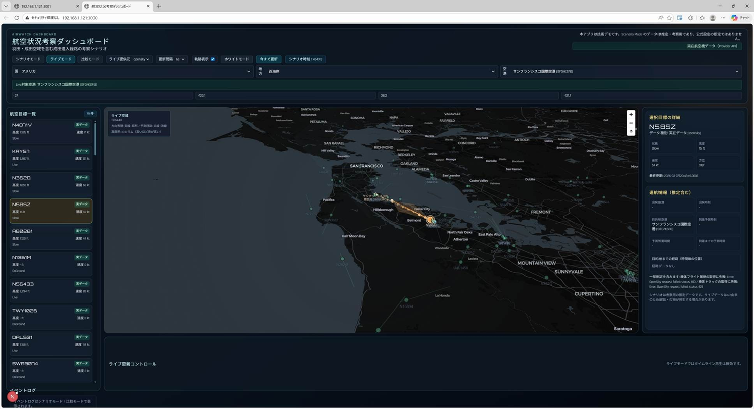Add page to favorites with star icon
The width and height of the screenshot is (754, 409).
669,18
